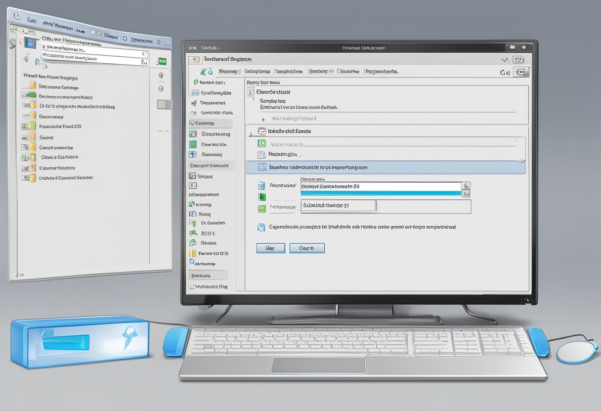Expand the small dropdown arrow after the "Nu..." list item
Image resolution: width=601 pixels, height=411 pixels.
pyautogui.click(x=300, y=155)
